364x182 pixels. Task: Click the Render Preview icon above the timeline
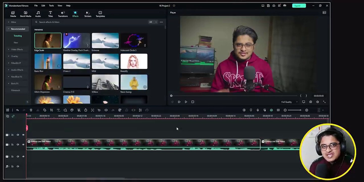click(x=244, y=110)
